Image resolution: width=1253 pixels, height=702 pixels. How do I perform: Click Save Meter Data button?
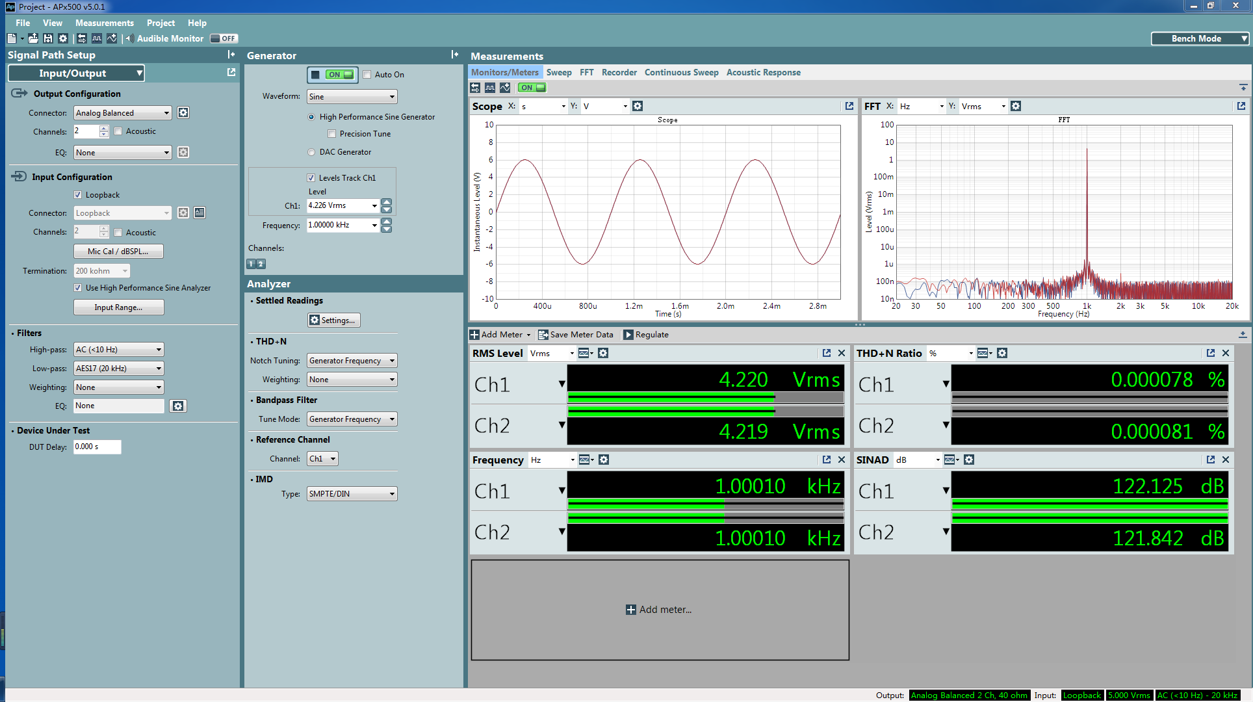575,335
